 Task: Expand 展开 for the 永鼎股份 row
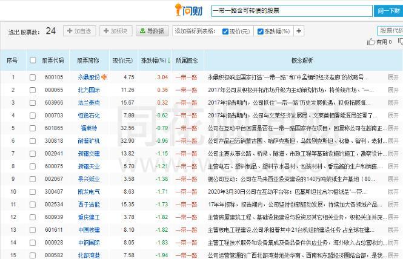click(393, 77)
